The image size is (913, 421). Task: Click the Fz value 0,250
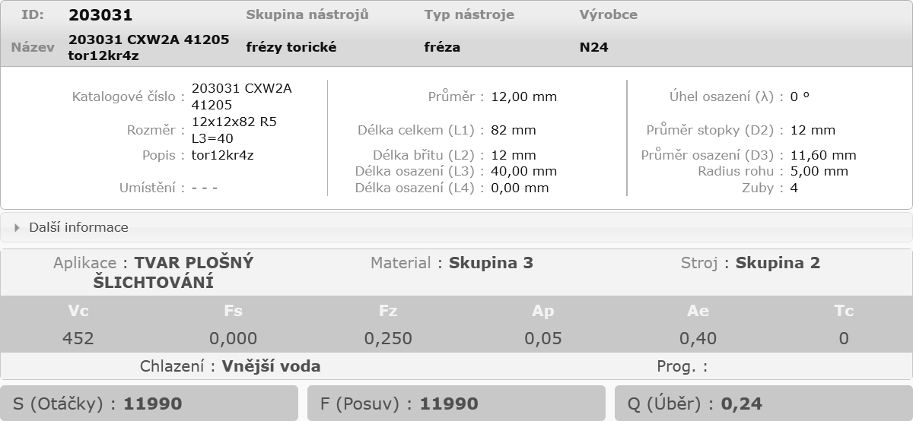388,338
